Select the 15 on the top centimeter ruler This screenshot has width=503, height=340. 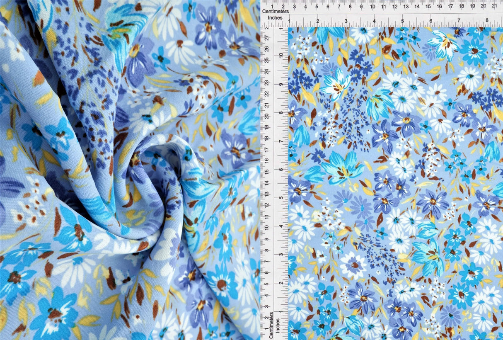428,6
